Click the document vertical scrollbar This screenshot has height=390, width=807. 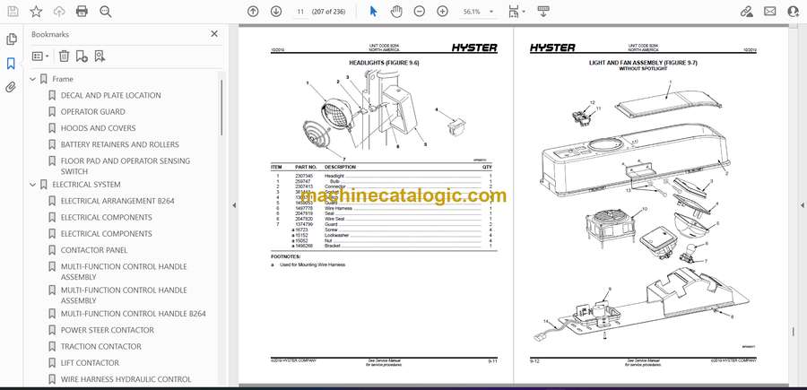click(x=794, y=332)
